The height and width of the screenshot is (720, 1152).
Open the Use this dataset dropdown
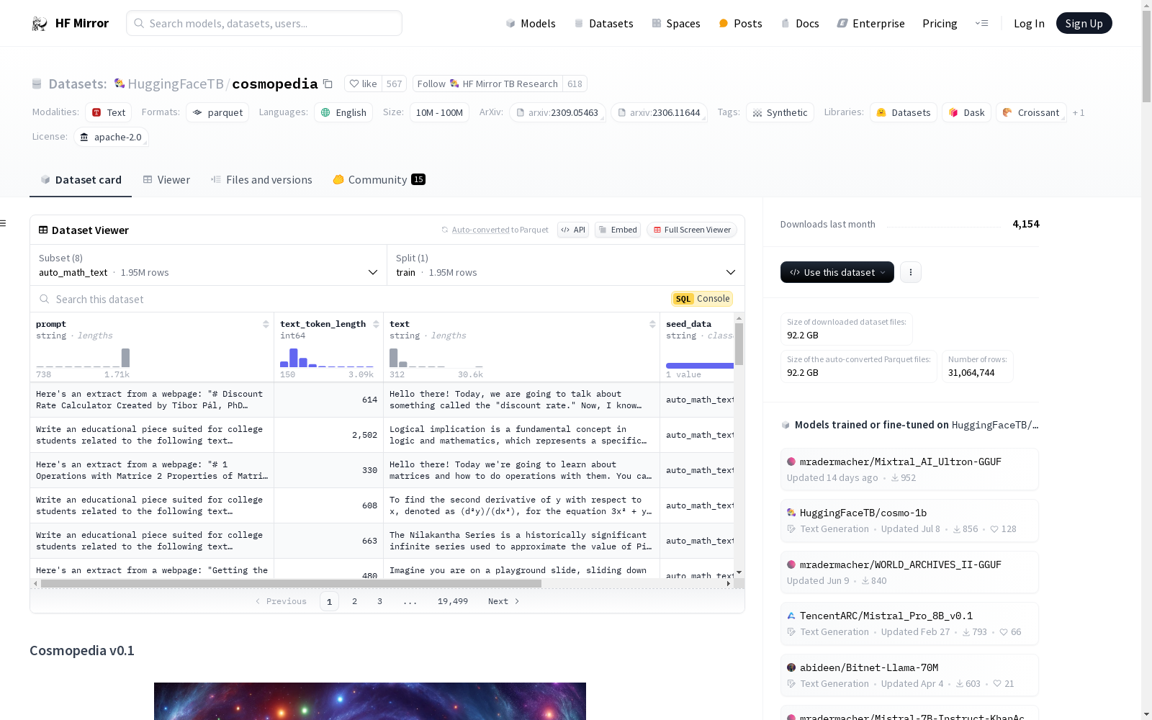click(x=837, y=272)
